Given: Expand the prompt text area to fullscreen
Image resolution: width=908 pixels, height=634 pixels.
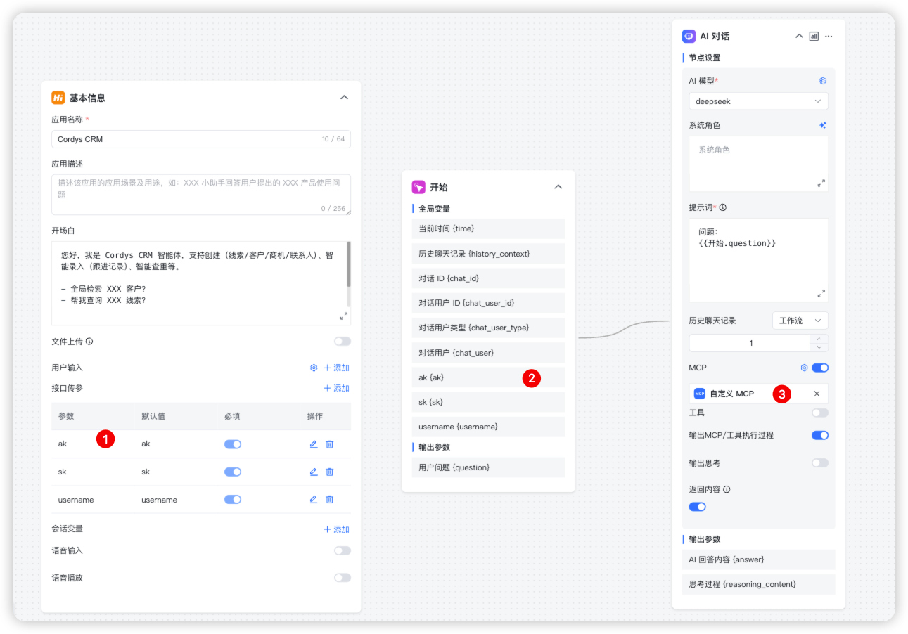Looking at the screenshot, I should pyautogui.click(x=821, y=293).
